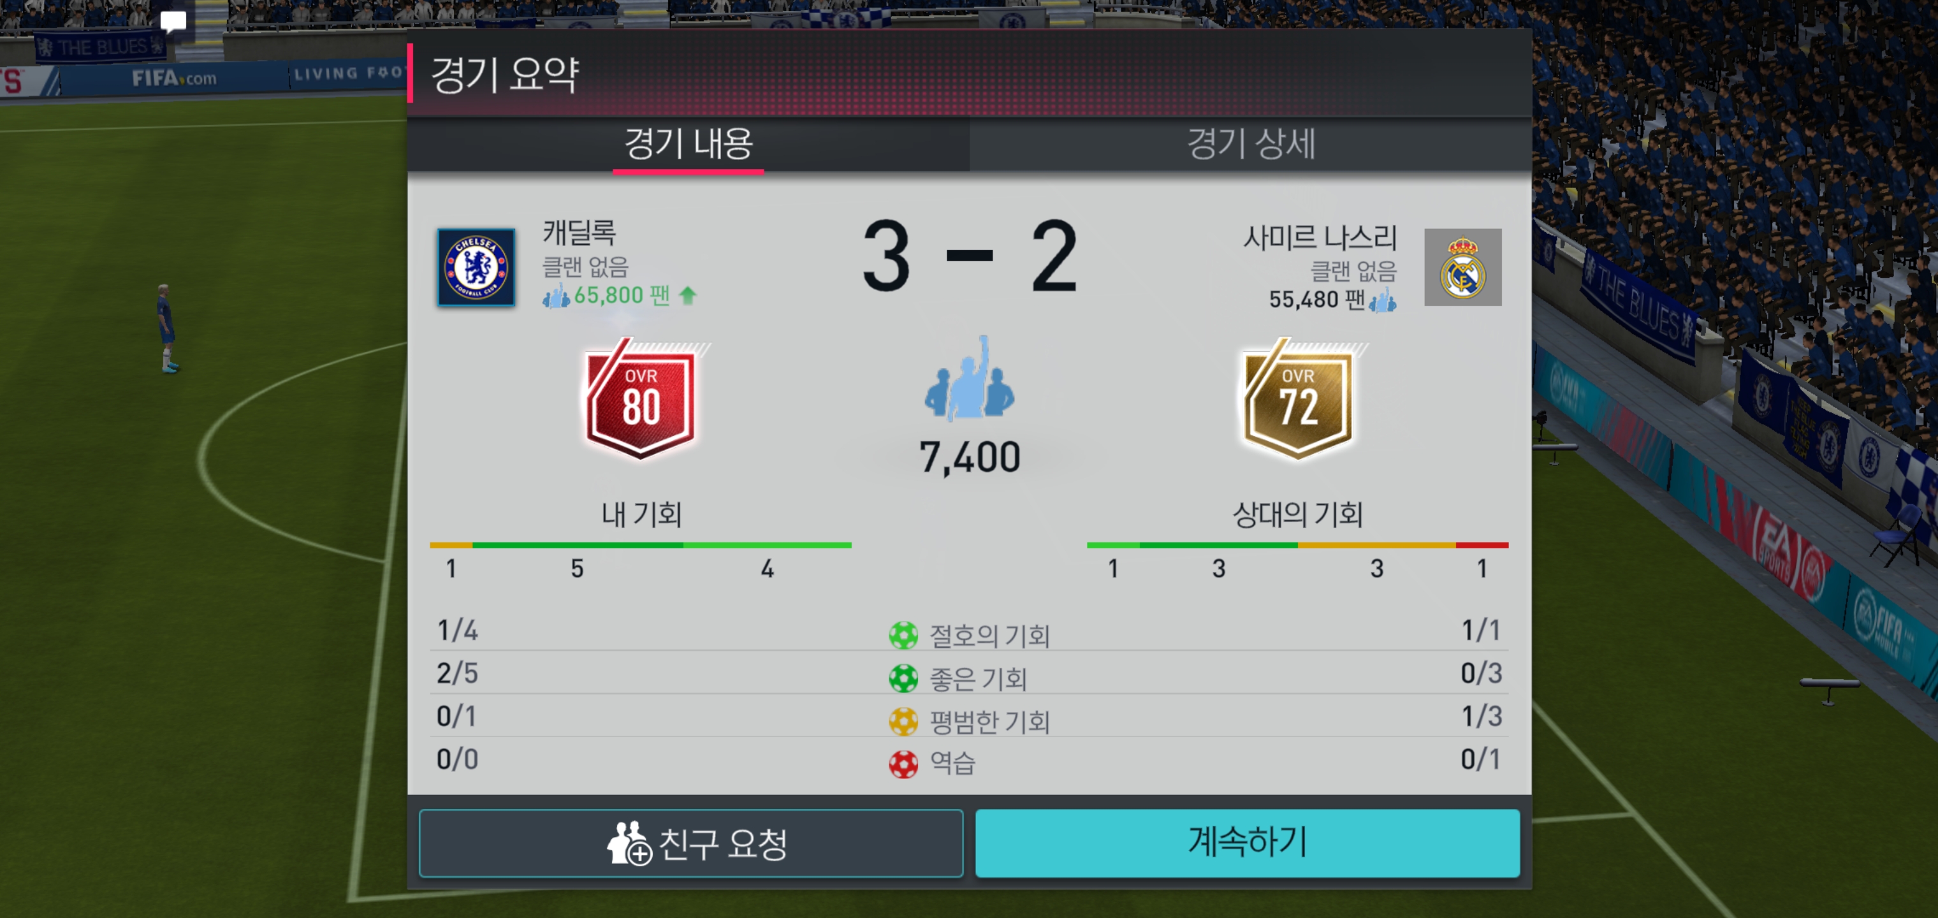
Task: Click the red ball icon beside 역습
Action: pyautogui.click(x=903, y=764)
